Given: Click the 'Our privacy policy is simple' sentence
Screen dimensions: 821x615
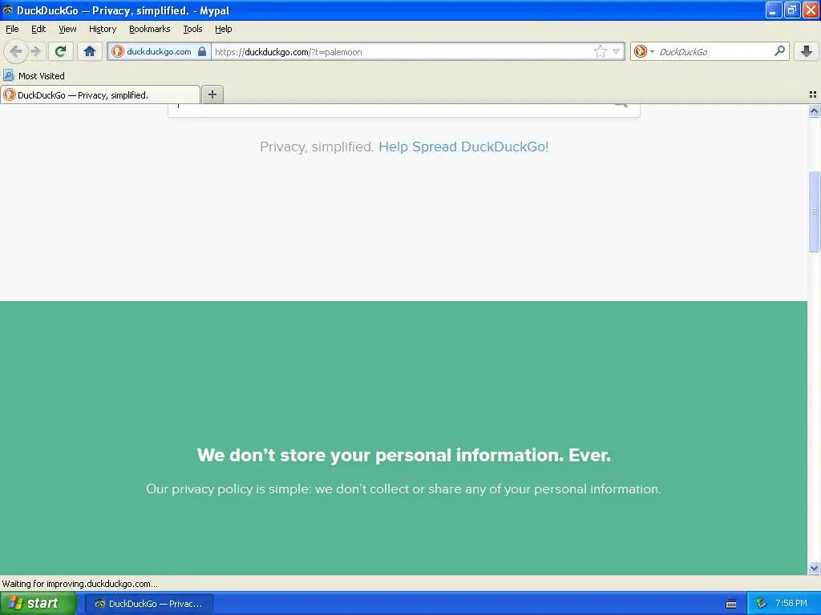Looking at the screenshot, I should (403, 489).
